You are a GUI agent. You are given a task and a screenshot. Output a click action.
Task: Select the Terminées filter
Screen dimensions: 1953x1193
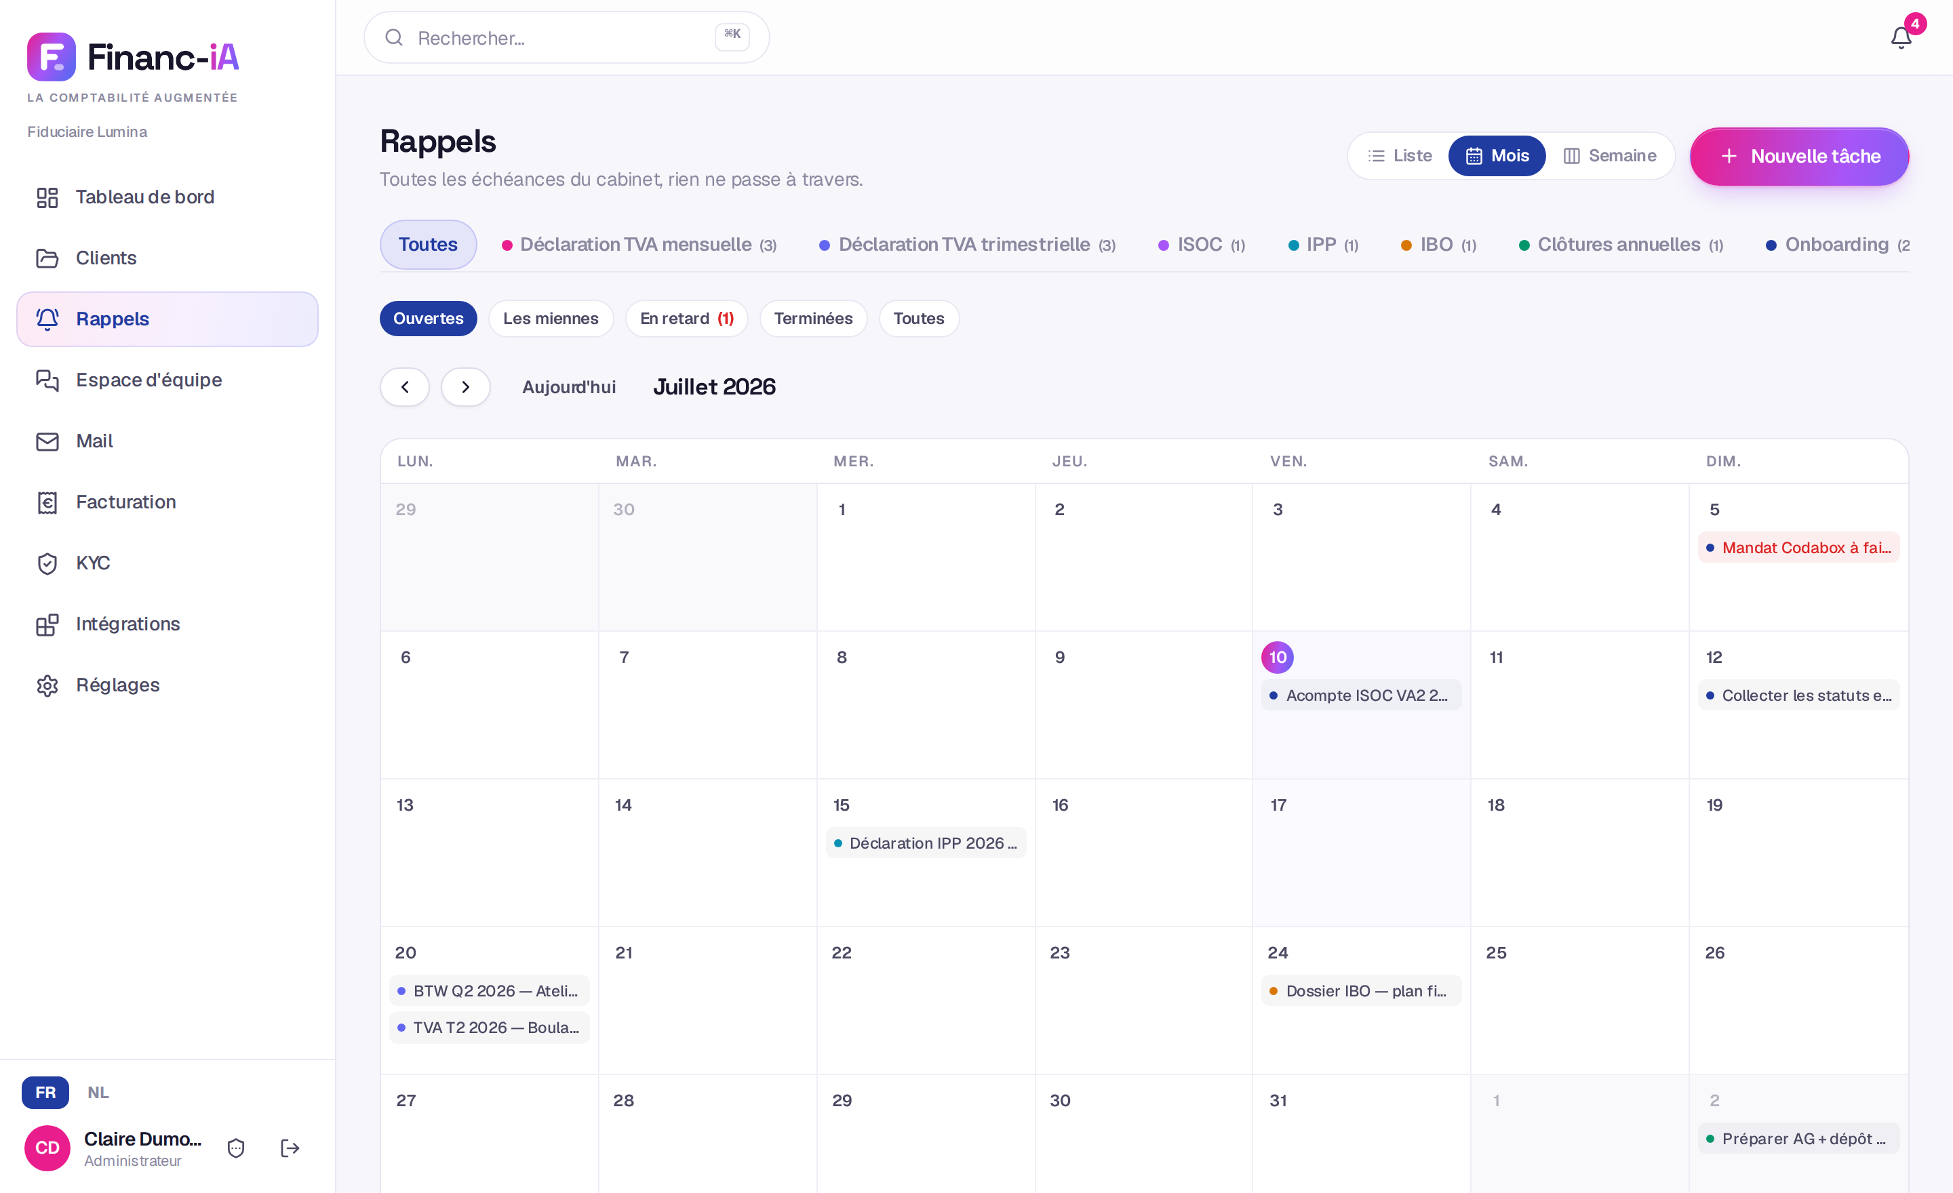[813, 319]
